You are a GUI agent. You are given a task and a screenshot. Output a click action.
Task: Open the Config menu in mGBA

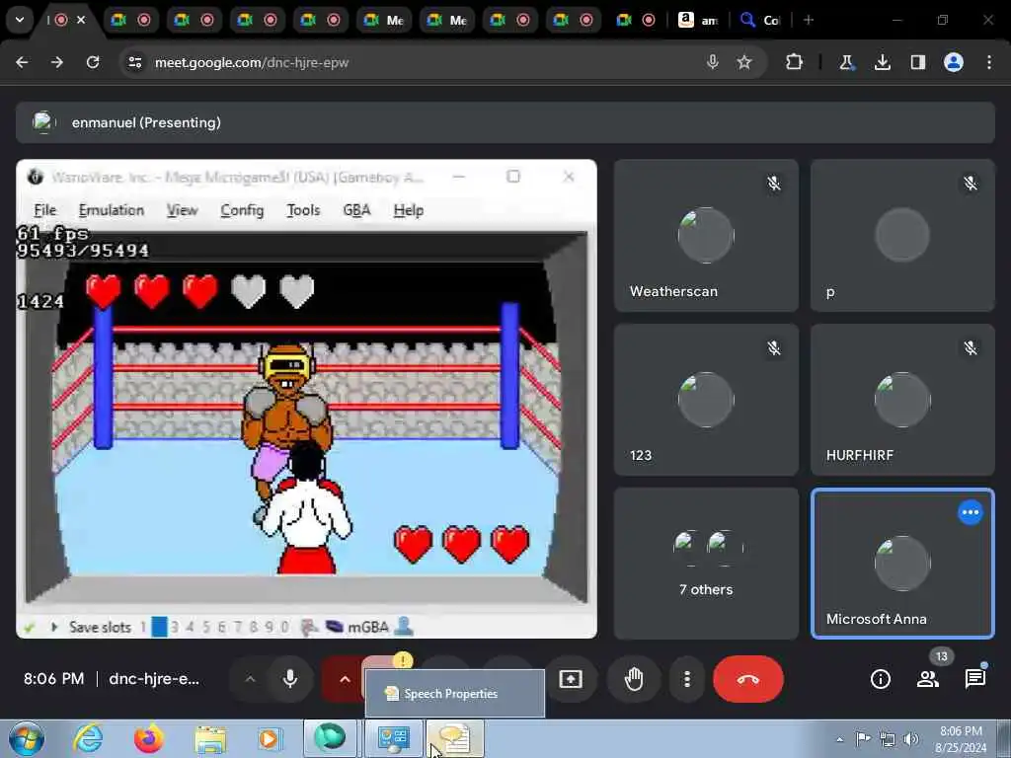(x=242, y=210)
